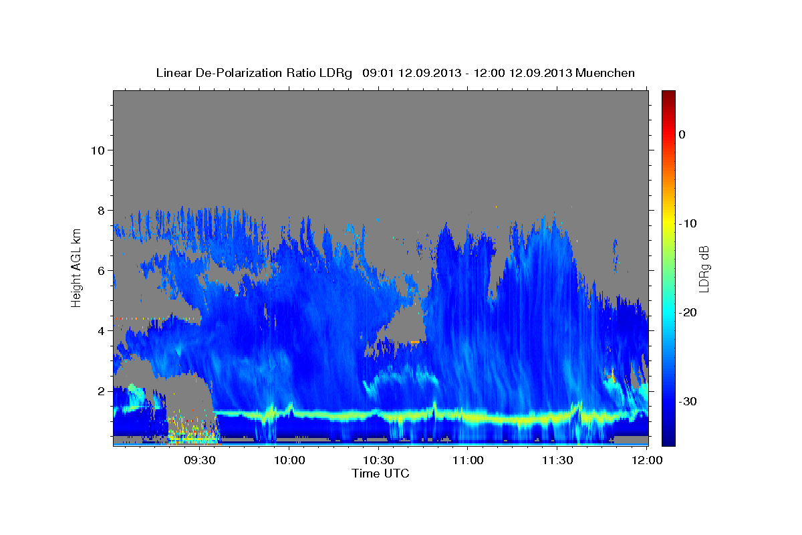The width and height of the screenshot is (802, 535).
Task: Click the height tick label 10
Action: [x=99, y=150]
